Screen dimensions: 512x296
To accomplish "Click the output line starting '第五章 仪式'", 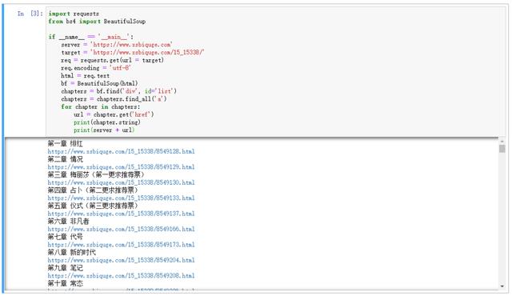I will pos(93,206).
